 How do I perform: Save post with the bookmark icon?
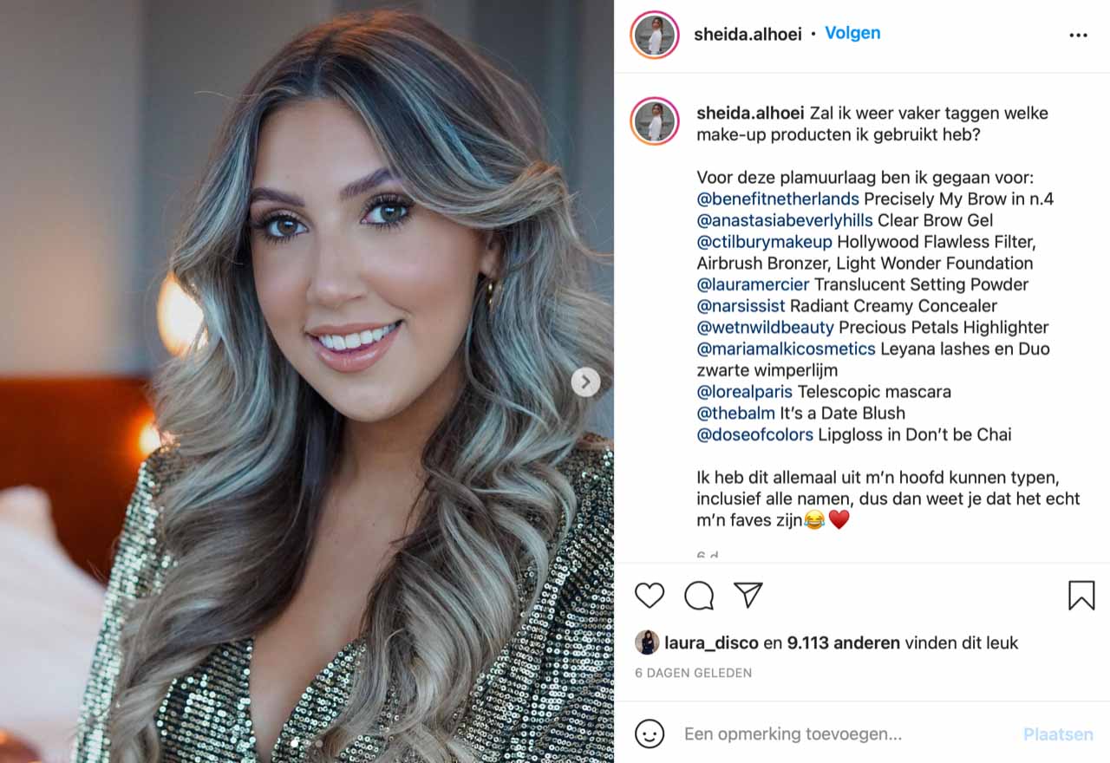tap(1081, 596)
